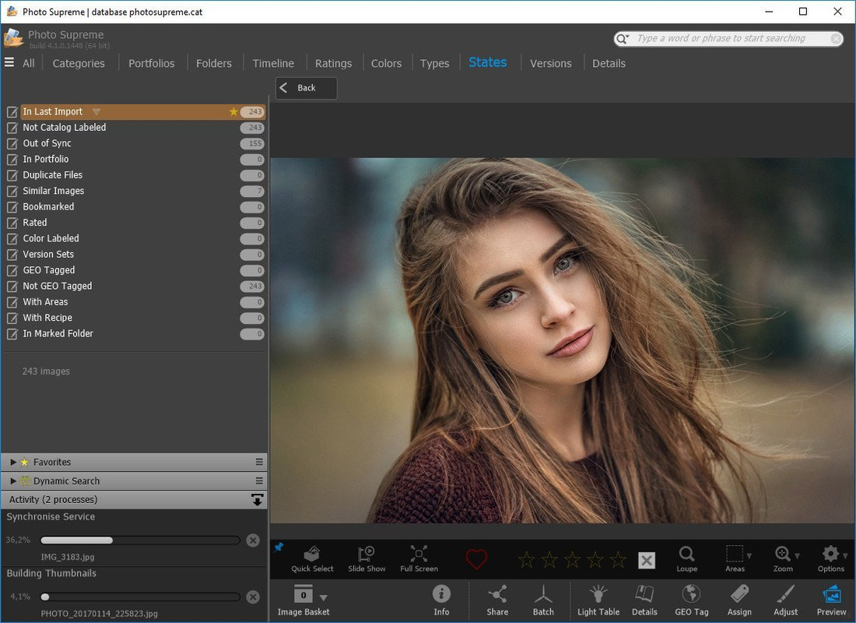Switch to the Categories tab
Viewport: 856px width, 623px height.
(79, 63)
